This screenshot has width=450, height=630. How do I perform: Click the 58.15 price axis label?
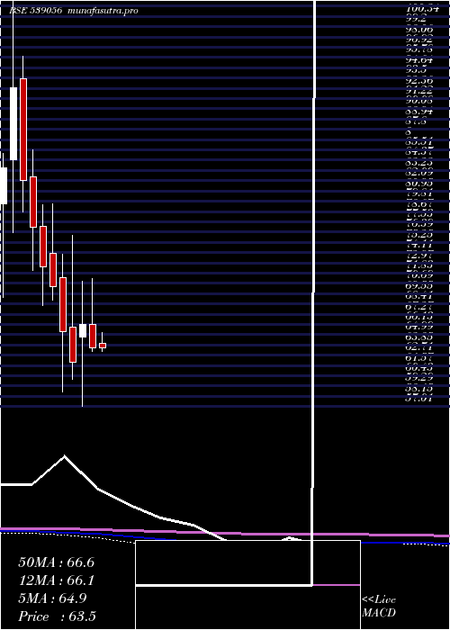(x=418, y=389)
